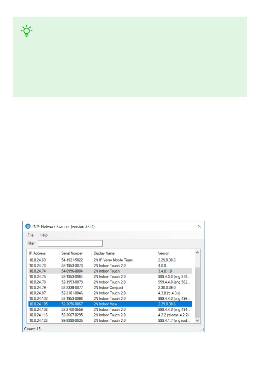
Task: Click version 4.2.2 (release.4.2.2) cell
Action: click(173, 315)
